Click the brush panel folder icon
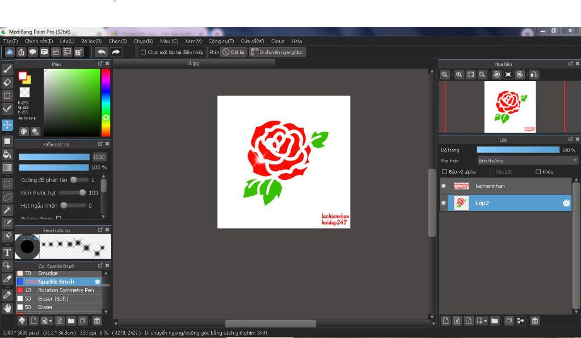Viewport: 581px width, 338px height. [71, 320]
